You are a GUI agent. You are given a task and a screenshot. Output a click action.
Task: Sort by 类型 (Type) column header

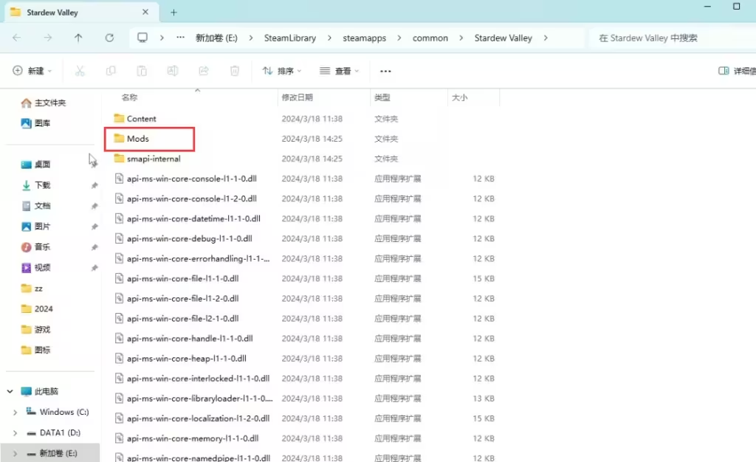(x=382, y=98)
